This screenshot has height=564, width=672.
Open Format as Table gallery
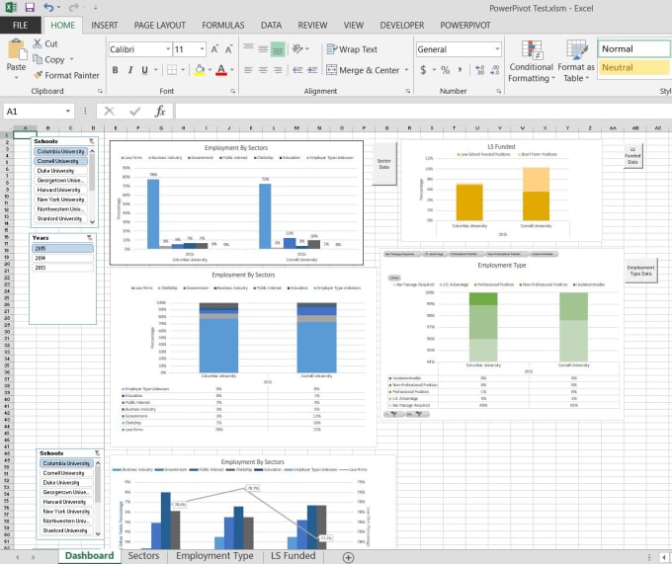point(575,61)
